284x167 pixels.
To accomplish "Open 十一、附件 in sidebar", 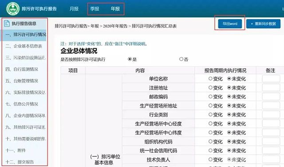I will [x=16, y=150].
